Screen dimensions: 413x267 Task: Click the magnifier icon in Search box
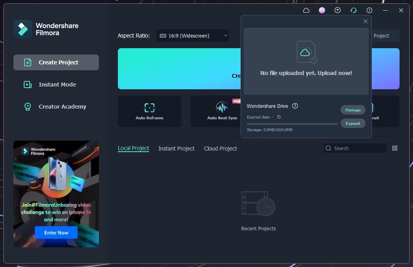coord(328,149)
